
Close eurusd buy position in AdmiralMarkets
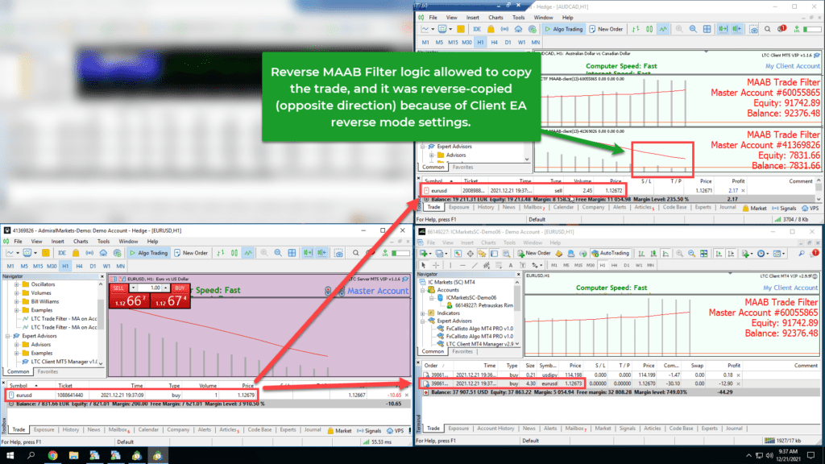pos(406,395)
